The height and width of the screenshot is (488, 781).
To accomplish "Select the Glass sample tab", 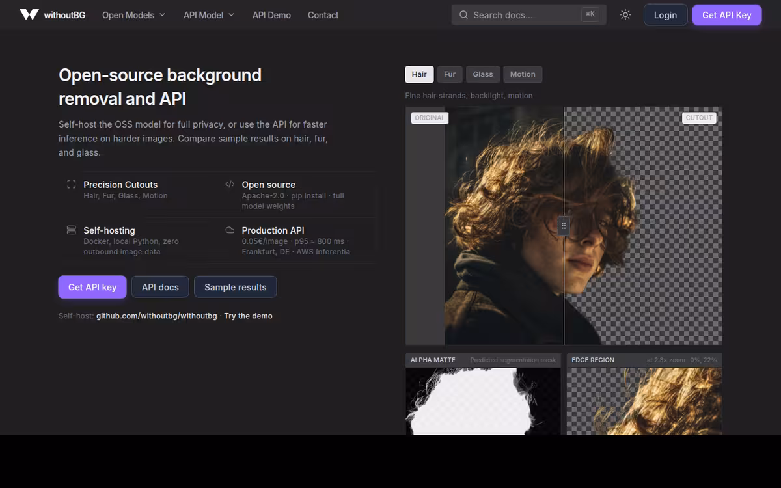I will [x=483, y=74].
